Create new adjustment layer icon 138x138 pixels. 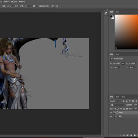pyautogui.click(x=131, y=135)
